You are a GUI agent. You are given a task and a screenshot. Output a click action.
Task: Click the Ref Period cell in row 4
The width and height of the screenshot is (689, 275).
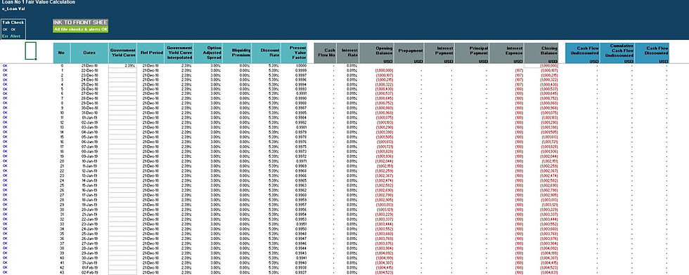[150, 84]
